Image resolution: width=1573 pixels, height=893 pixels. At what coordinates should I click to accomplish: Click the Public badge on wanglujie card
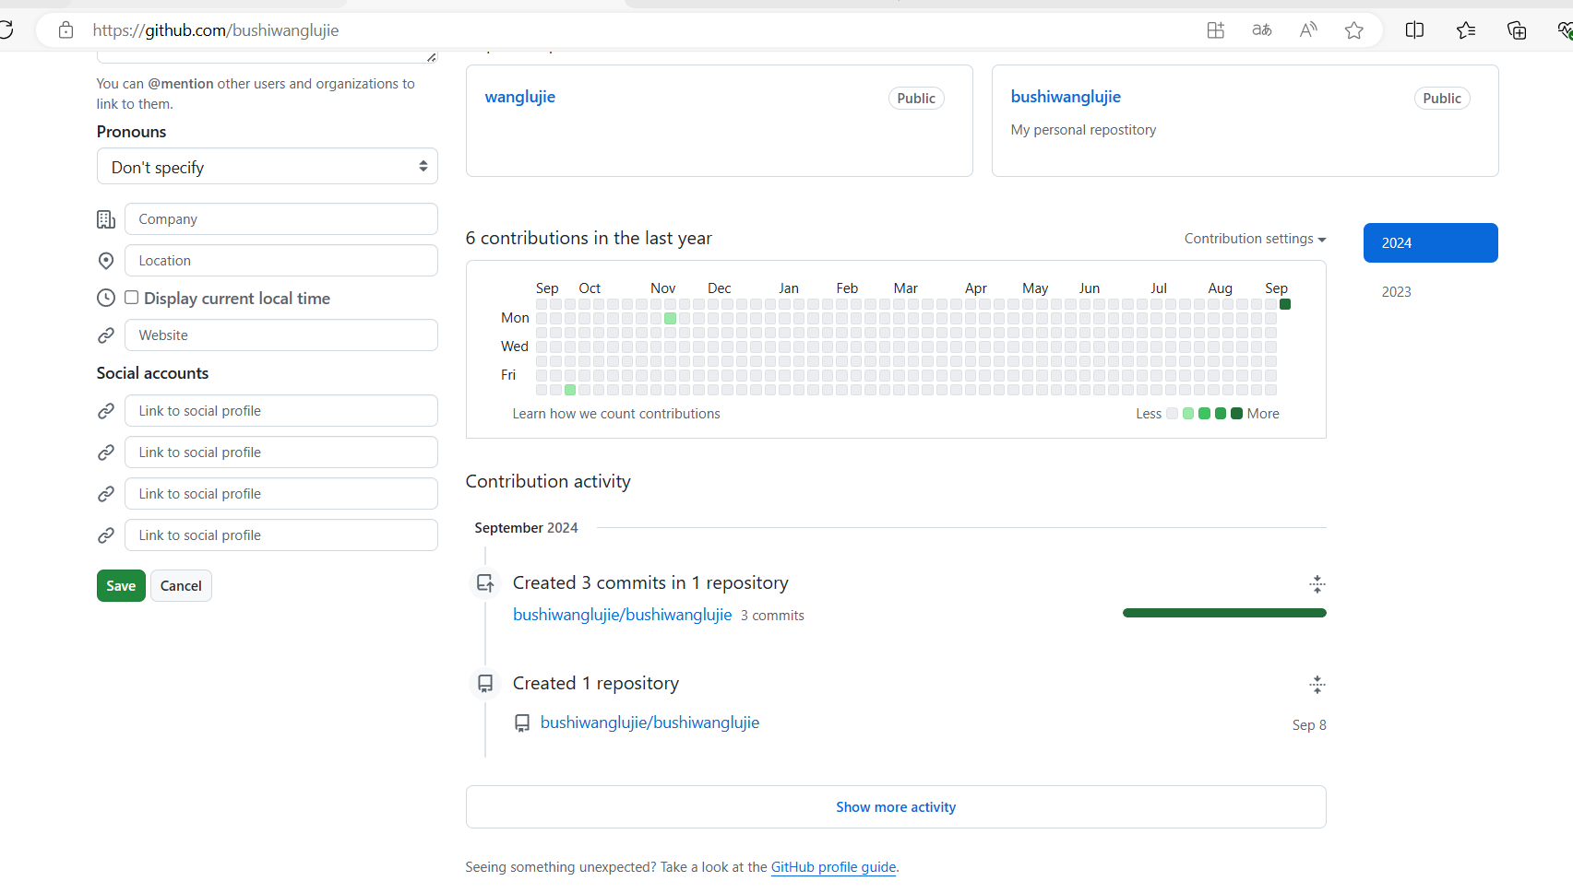[916, 99]
